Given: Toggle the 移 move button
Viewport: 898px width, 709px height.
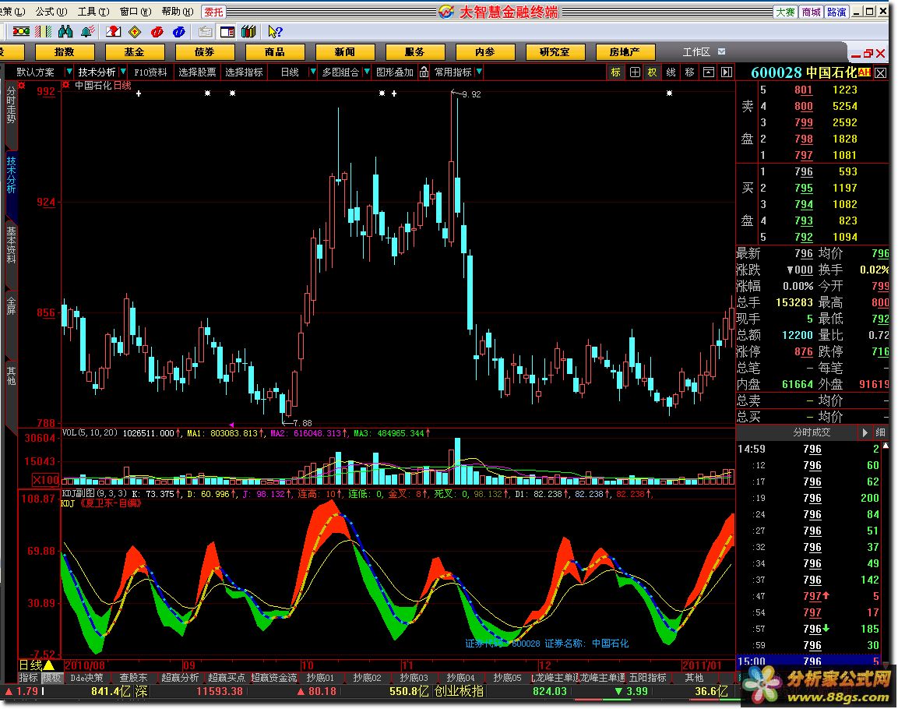Looking at the screenshot, I should pos(689,72).
